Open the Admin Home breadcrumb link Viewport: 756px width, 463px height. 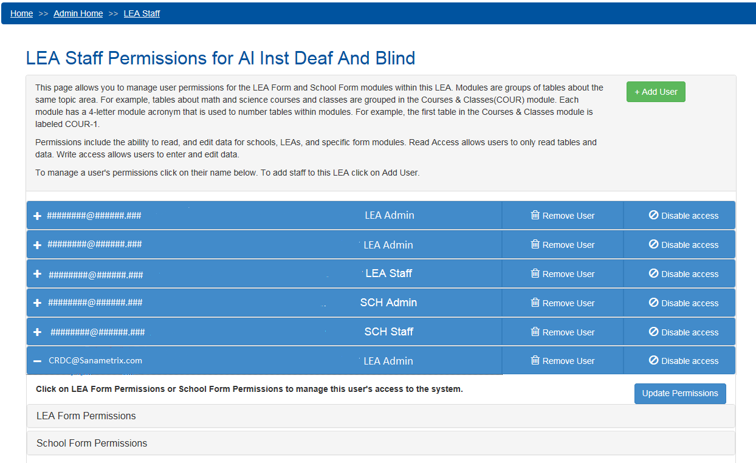click(78, 13)
